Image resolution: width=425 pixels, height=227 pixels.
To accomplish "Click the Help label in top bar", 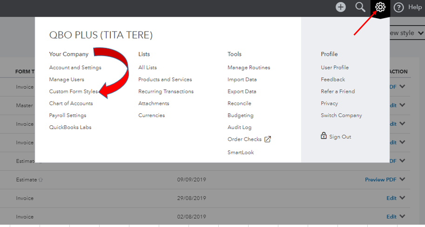I will pyautogui.click(x=415, y=7).
